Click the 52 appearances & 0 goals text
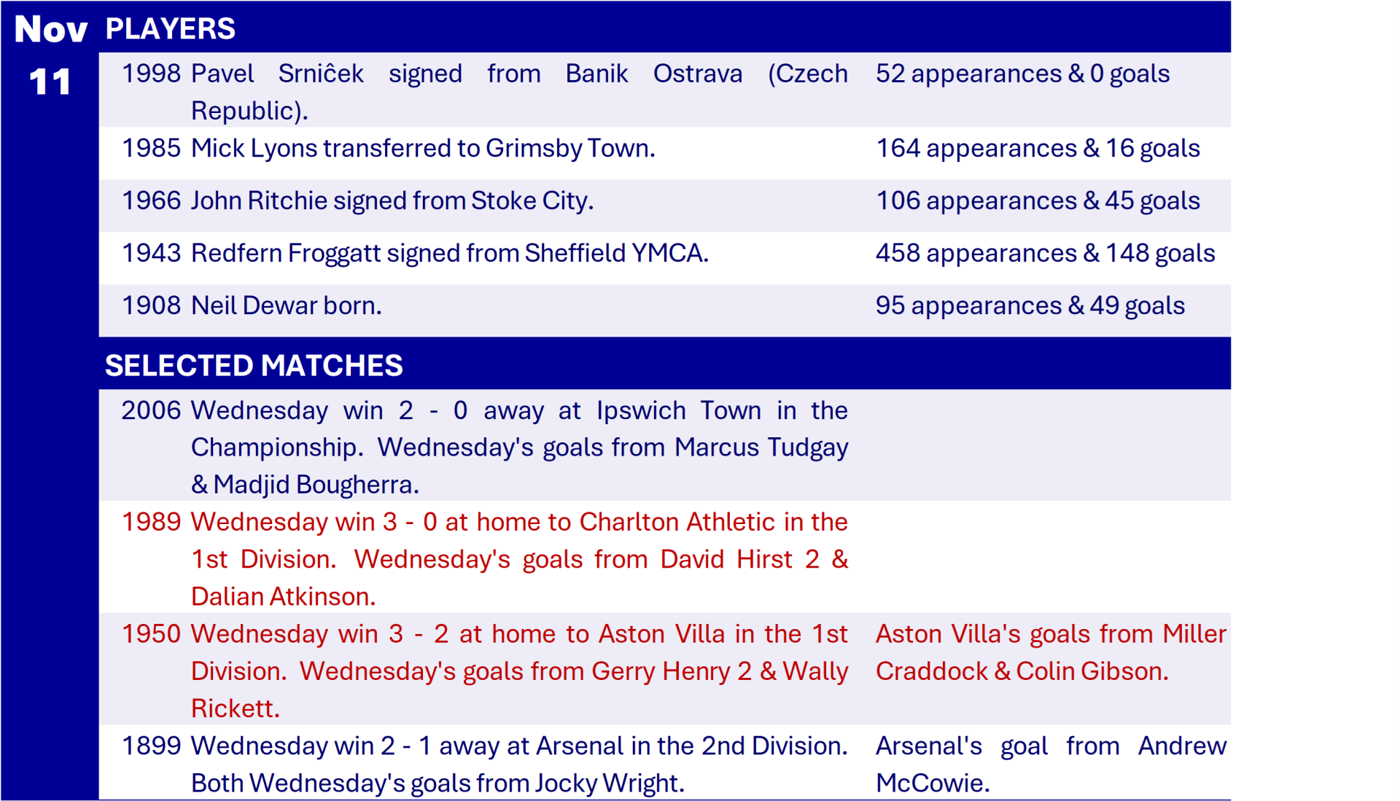The height and width of the screenshot is (801, 1400). (1022, 74)
